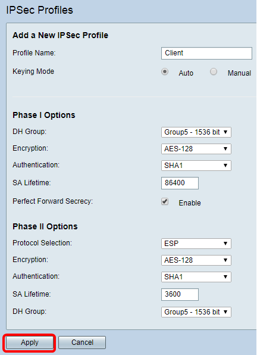Toggle the Perfect Forward Secrecy Enable checkbox

pyautogui.click(x=165, y=201)
